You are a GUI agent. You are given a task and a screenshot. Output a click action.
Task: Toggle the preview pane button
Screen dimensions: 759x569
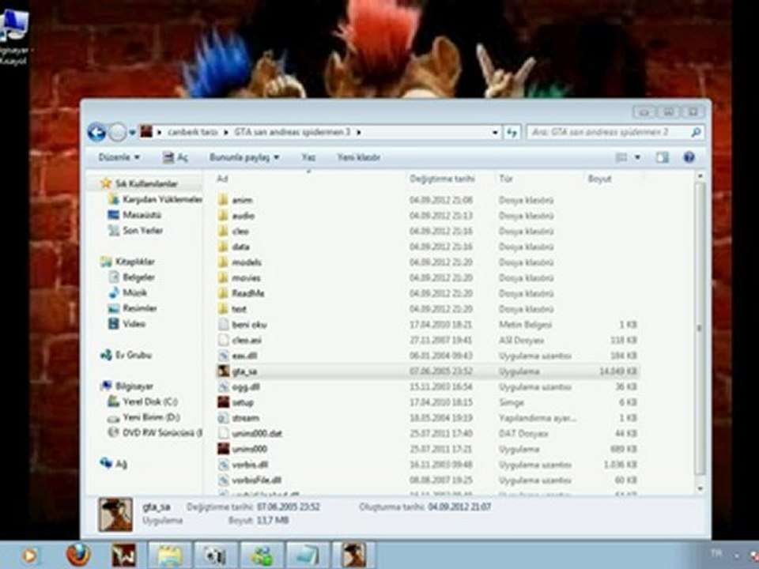(663, 157)
